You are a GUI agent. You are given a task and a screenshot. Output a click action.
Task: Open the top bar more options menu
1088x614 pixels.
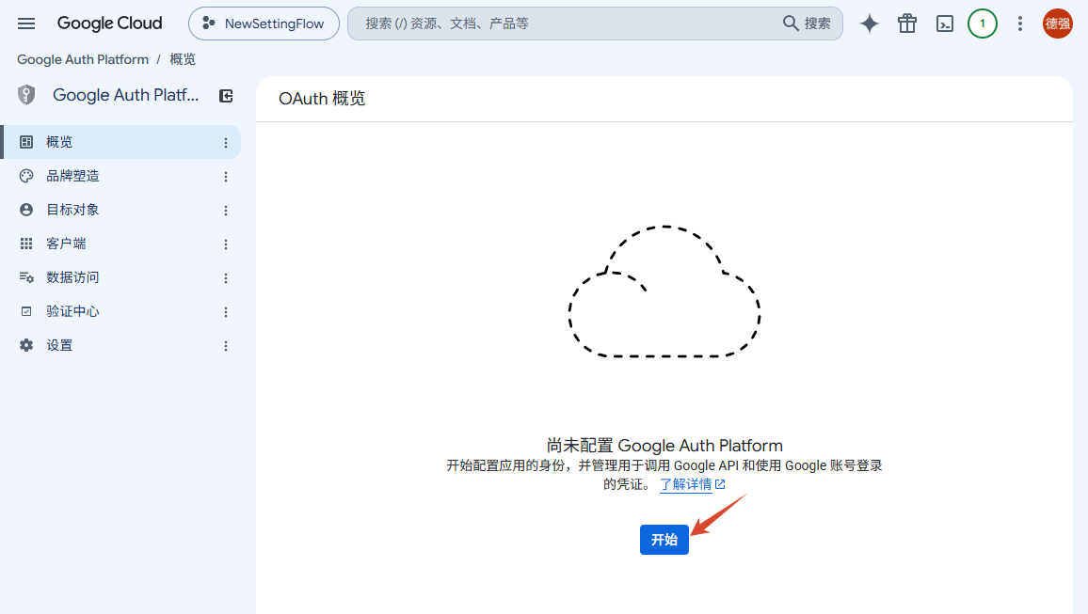click(x=1019, y=24)
